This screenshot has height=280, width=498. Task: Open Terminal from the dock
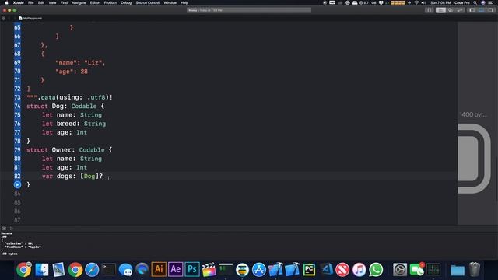pos(109,270)
